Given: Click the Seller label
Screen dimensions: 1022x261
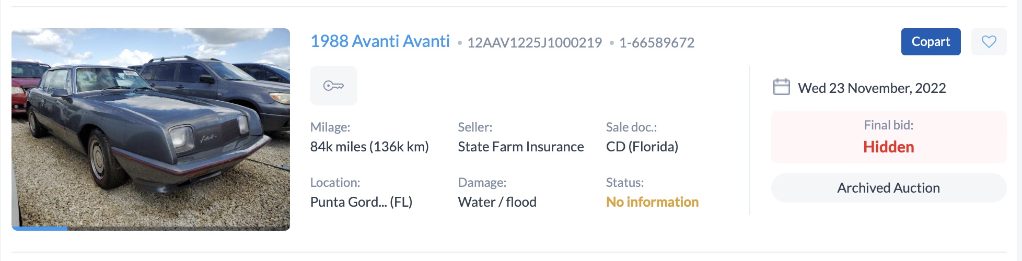Looking at the screenshot, I should tap(474, 127).
